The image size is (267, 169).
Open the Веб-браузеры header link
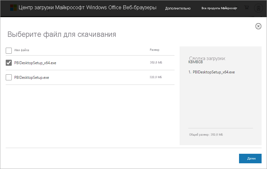pyautogui.click(x=140, y=8)
